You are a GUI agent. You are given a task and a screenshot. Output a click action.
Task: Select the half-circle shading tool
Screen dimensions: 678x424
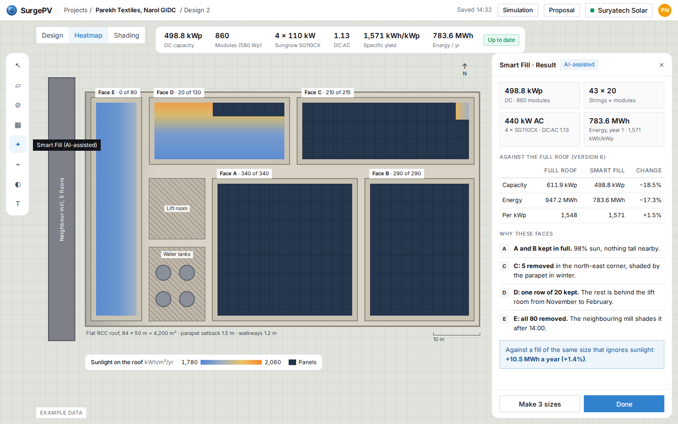coord(18,184)
